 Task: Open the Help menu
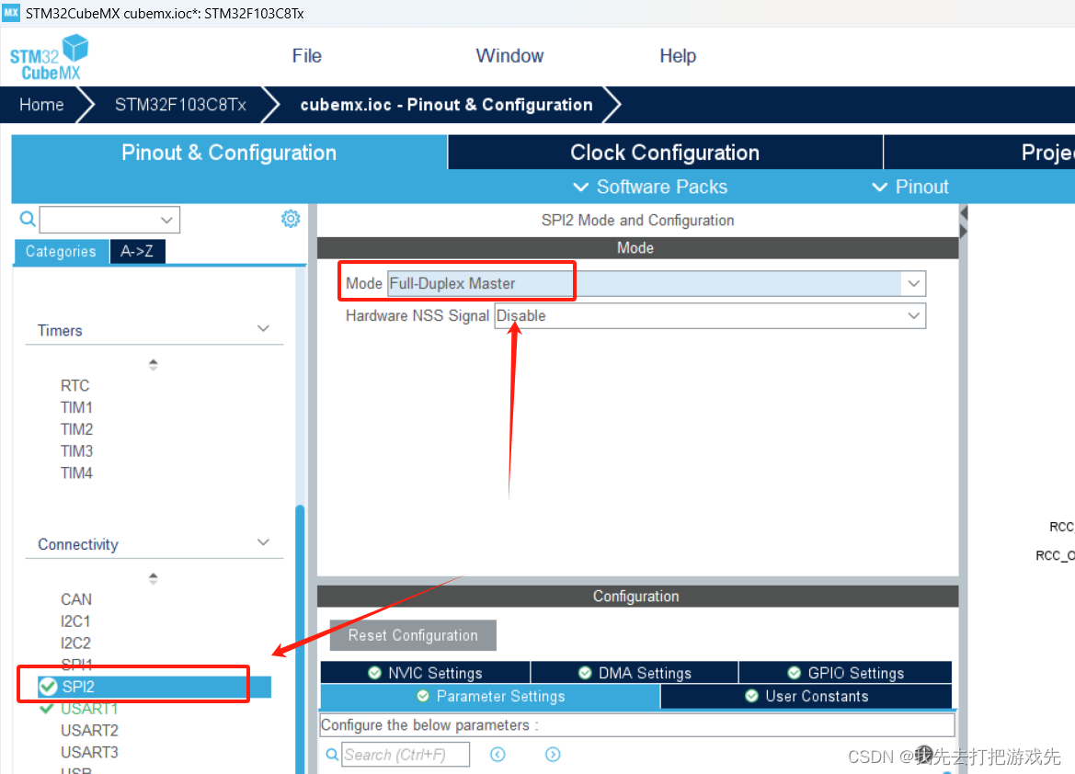[x=678, y=55]
